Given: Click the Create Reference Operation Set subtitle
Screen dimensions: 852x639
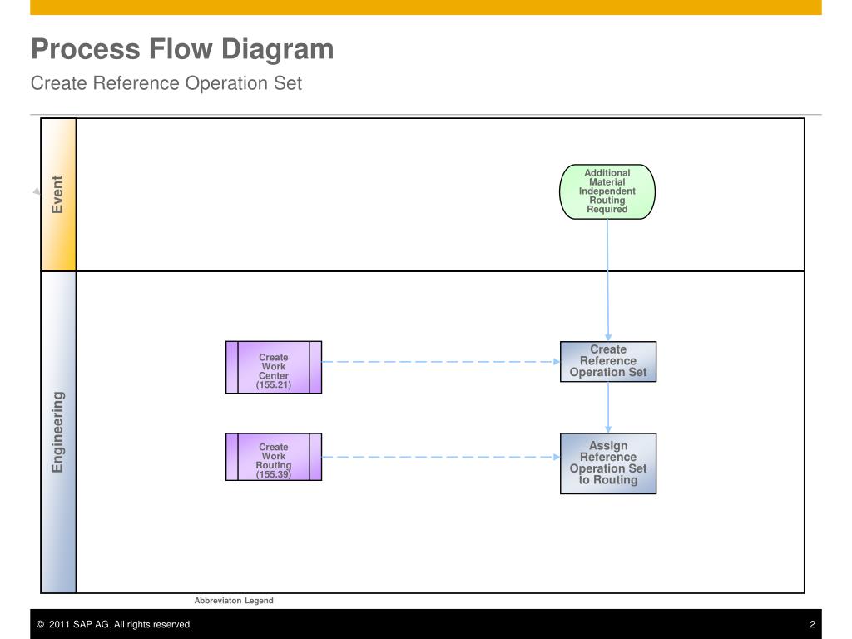Looking at the screenshot, I should coord(166,83).
